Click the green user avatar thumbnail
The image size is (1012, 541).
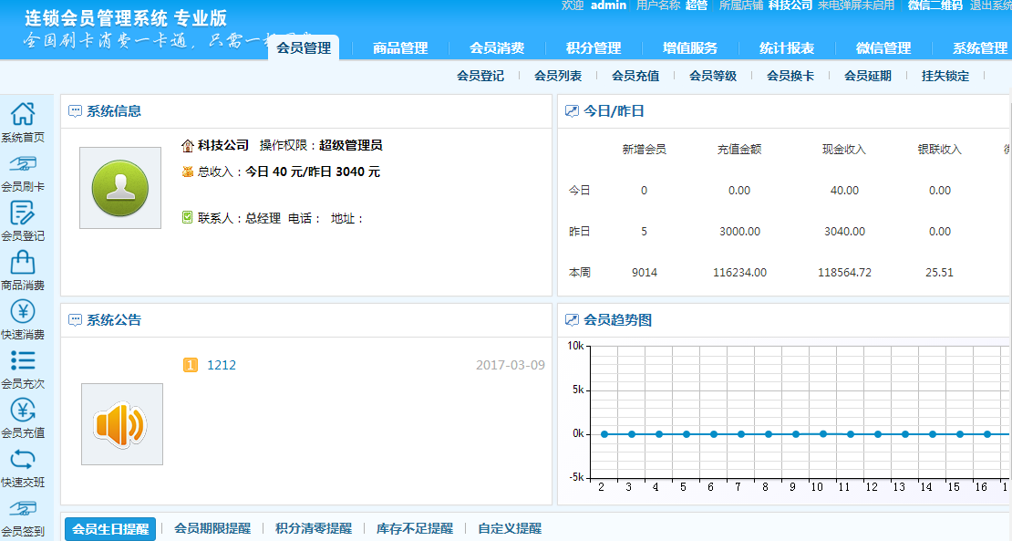[x=114, y=188]
